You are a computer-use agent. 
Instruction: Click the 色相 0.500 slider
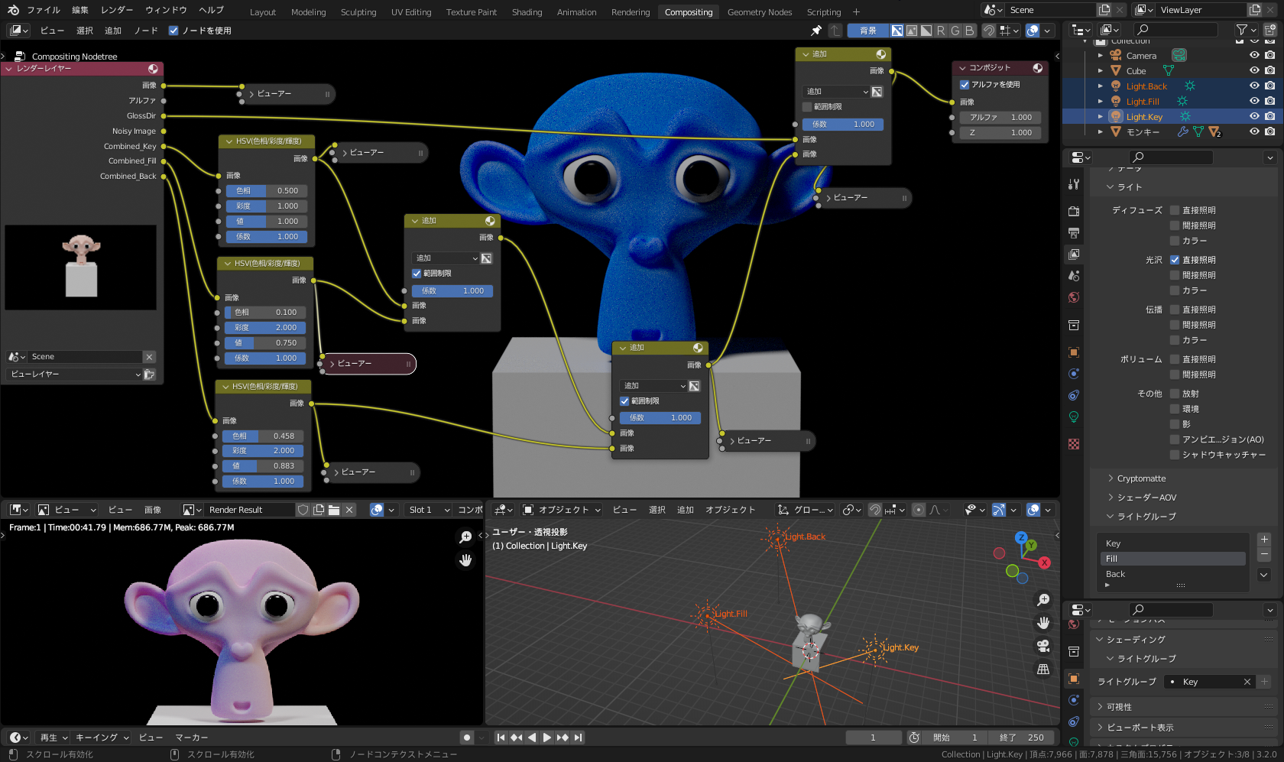point(267,191)
